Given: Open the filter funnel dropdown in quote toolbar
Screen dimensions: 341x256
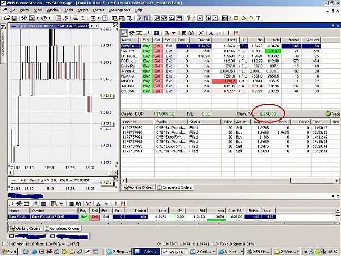Looking at the screenshot, I should [x=174, y=33].
